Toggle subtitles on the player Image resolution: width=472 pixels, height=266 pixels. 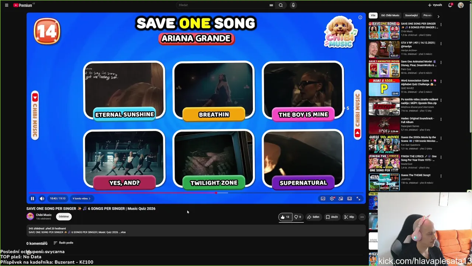323,198
